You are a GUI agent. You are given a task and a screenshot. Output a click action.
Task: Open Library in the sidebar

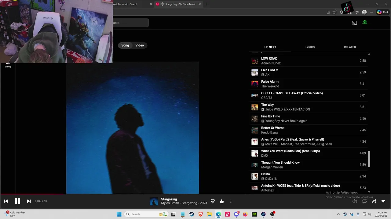(8, 65)
